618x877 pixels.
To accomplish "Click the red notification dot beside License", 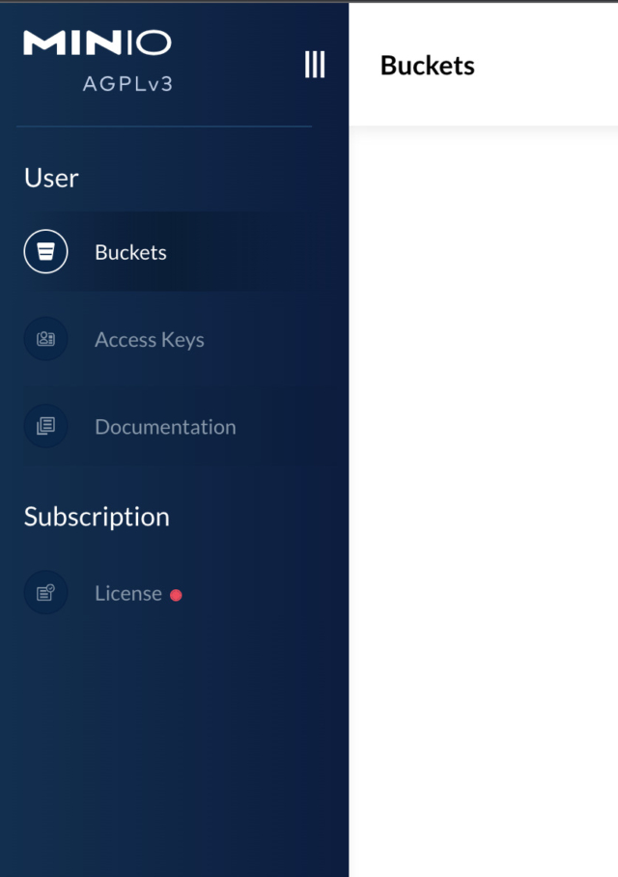I will (x=176, y=595).
